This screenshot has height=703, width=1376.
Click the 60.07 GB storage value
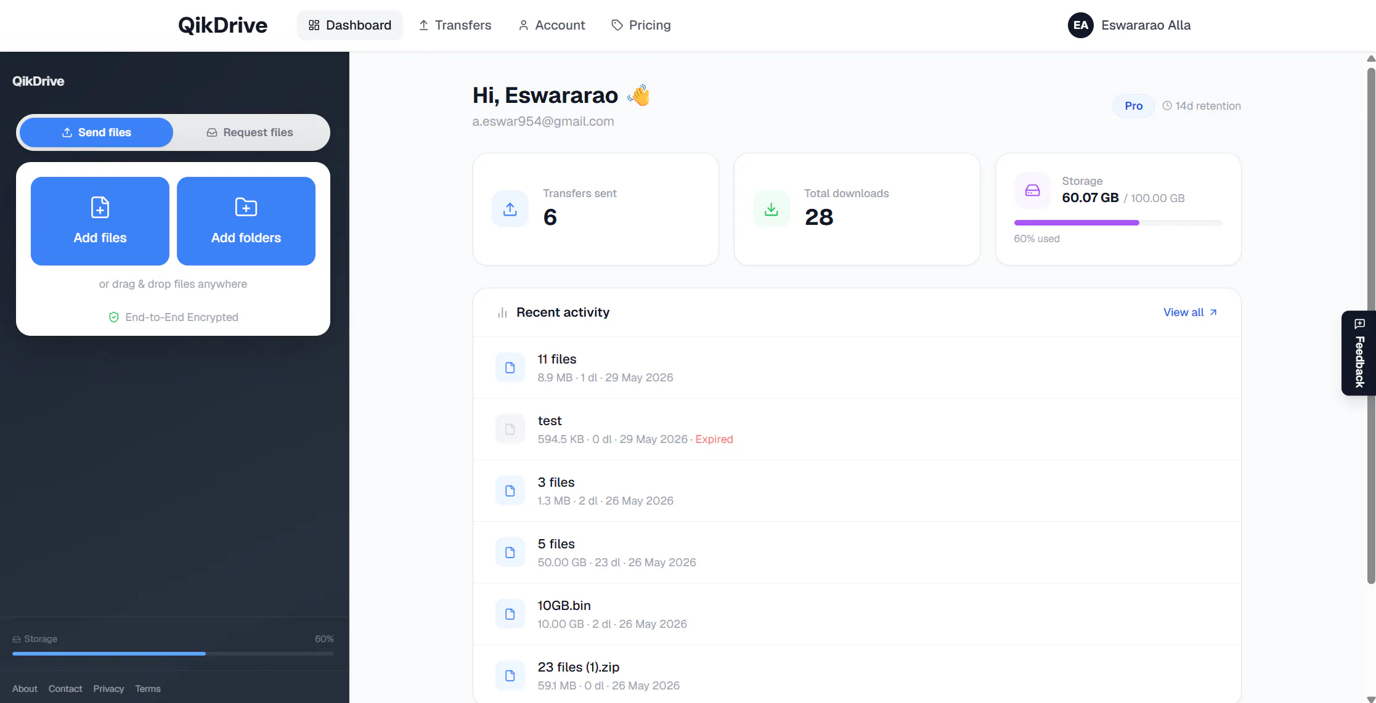(1090, 198)
